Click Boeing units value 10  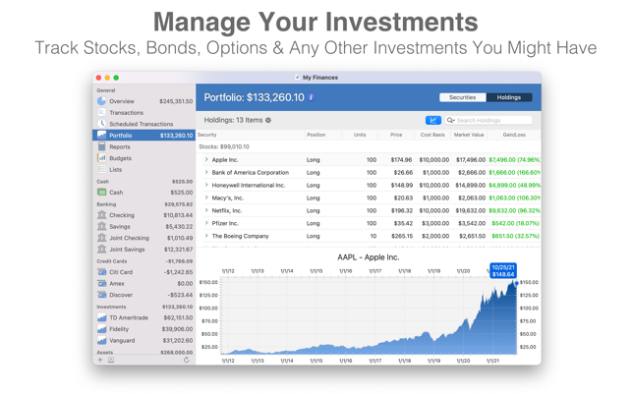coord(373,236)
